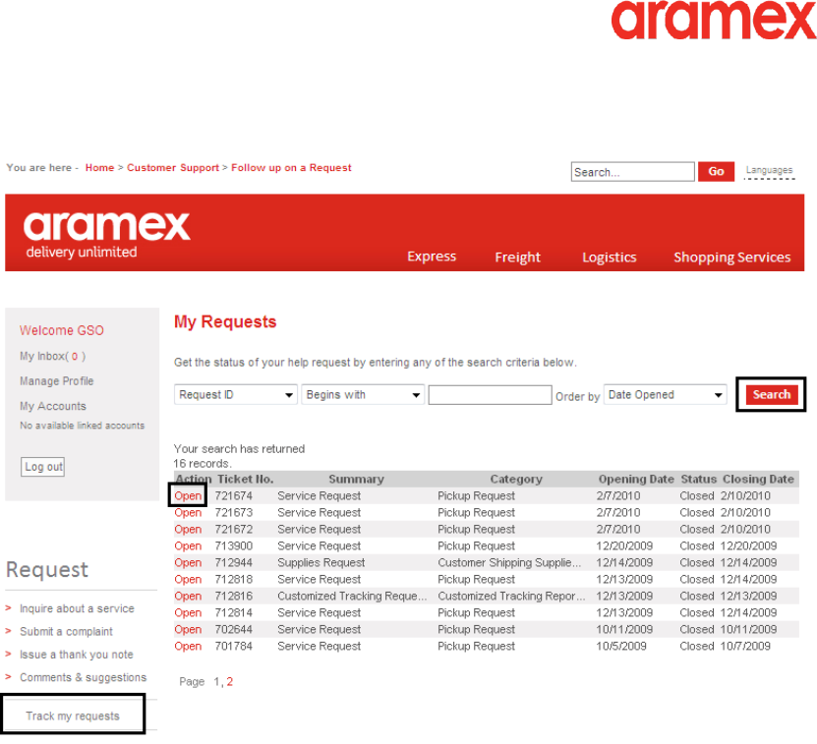817x744 pixels.
Task: Open ticket 721673
Action: click(188, 513)
